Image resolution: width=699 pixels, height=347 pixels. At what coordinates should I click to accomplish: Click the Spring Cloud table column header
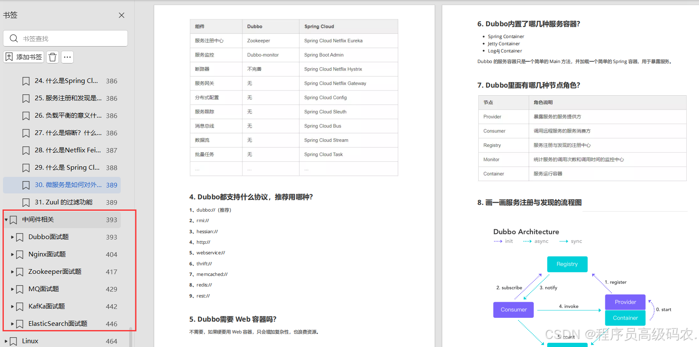(319, 26)
